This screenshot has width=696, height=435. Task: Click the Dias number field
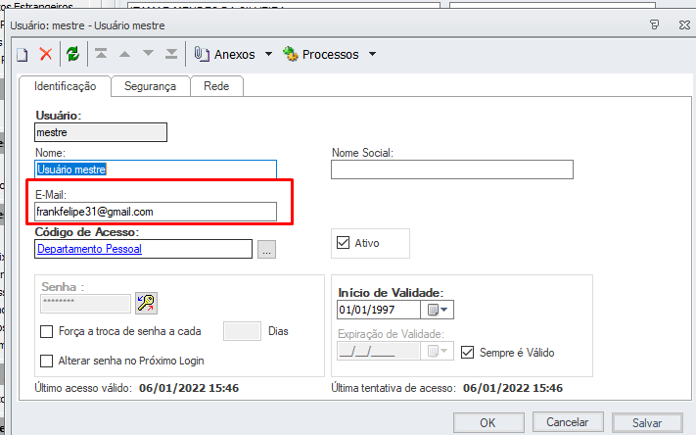[242, 331]
